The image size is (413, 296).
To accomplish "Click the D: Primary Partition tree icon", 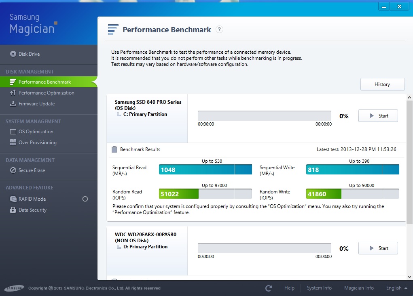I will (119, 247).
